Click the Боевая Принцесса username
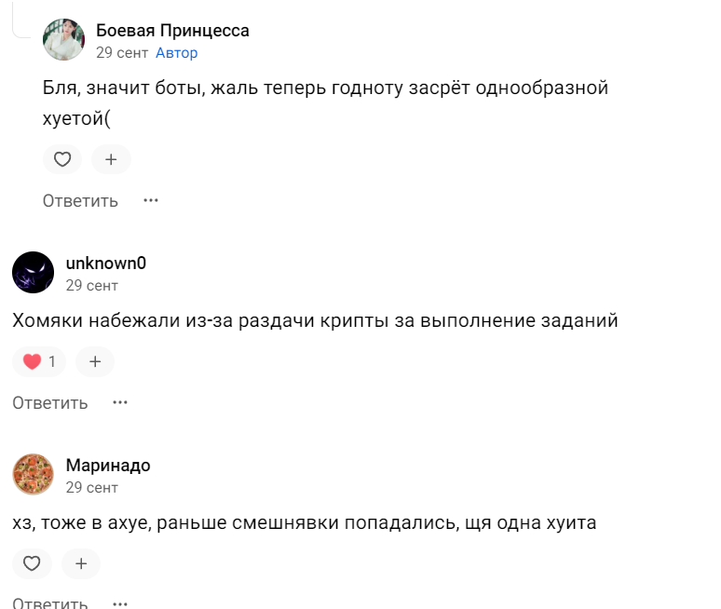The image size is (721, 609). pos(172,31)
